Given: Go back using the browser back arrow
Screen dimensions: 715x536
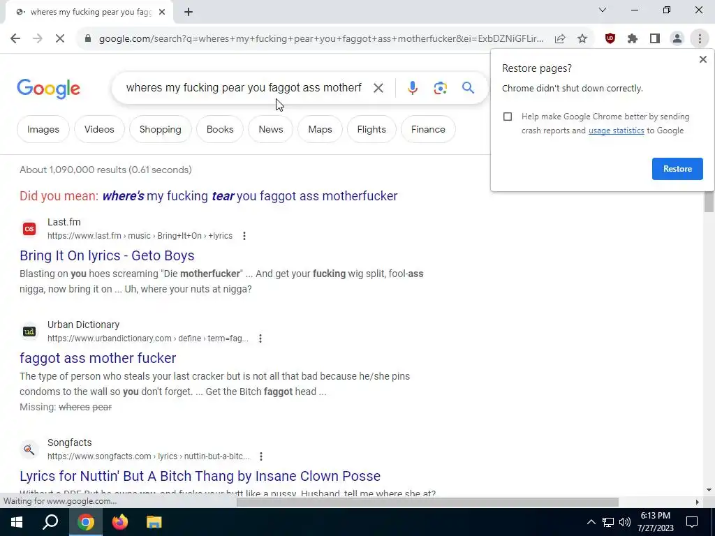Looking at the screenshot, I should tap(15, 39).
